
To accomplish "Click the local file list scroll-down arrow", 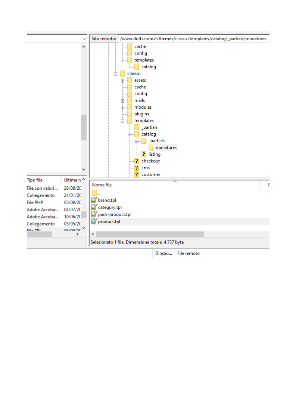I will tap(84, 228).
